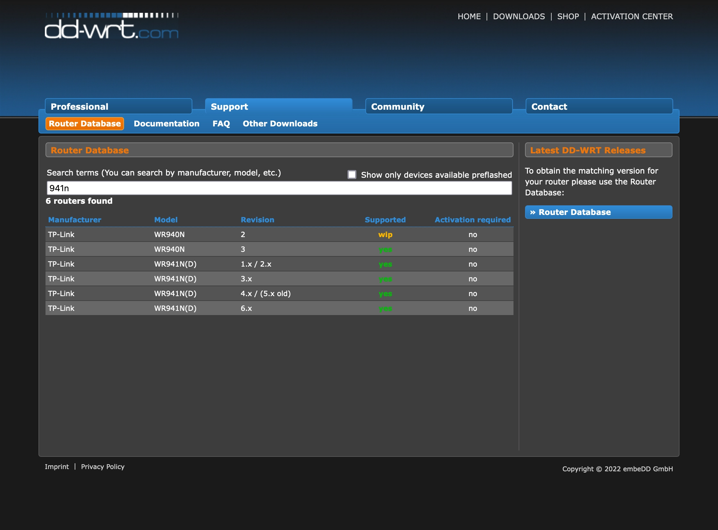The height and width of the screenshot is (530, 718).
Task: Select WR941N(D) 4.x / (5.x old) row
Action: tap(279, 294)
